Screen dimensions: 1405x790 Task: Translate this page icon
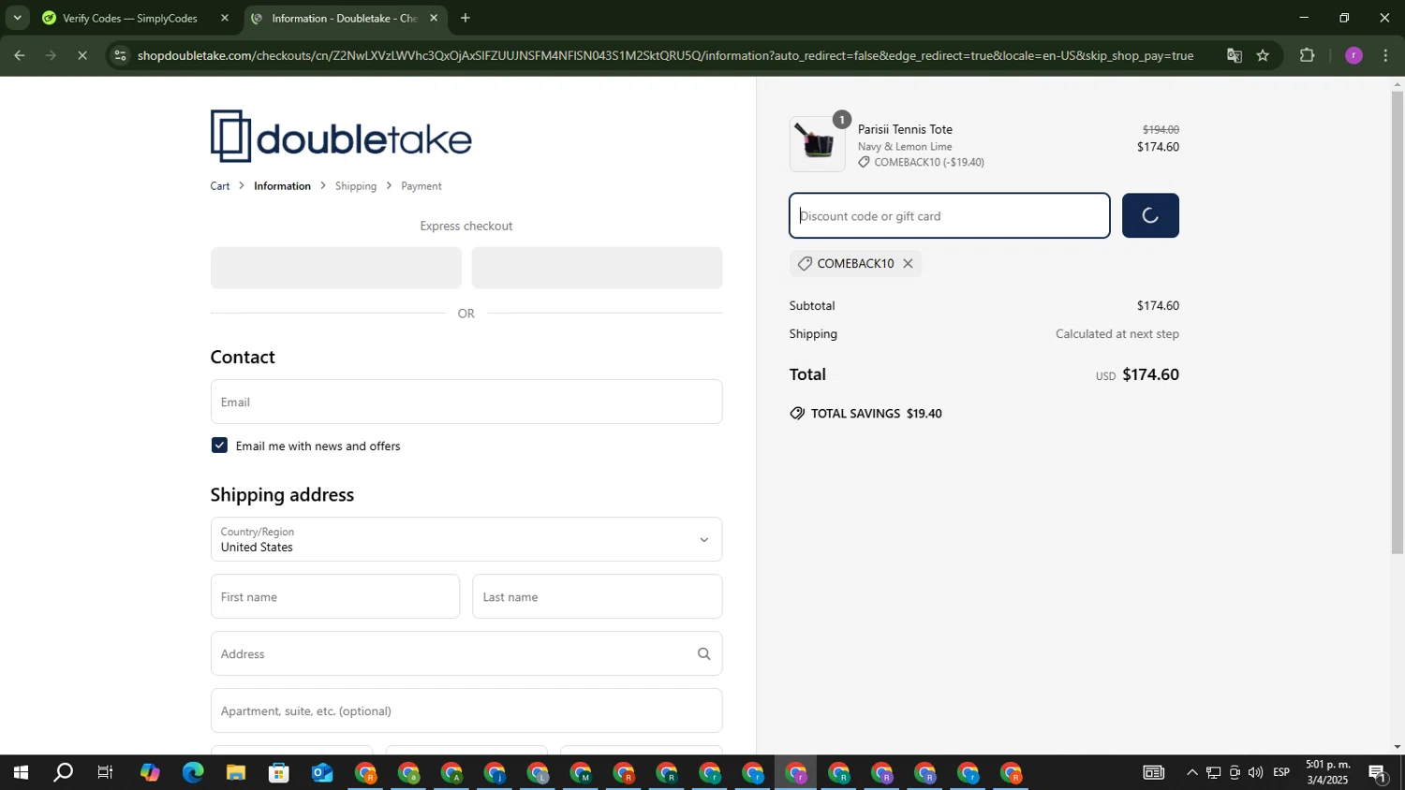tap(1235, 55)
